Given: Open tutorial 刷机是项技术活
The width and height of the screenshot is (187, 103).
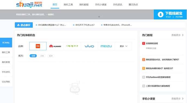Looking at the screenshot, I should coord(162,60).
